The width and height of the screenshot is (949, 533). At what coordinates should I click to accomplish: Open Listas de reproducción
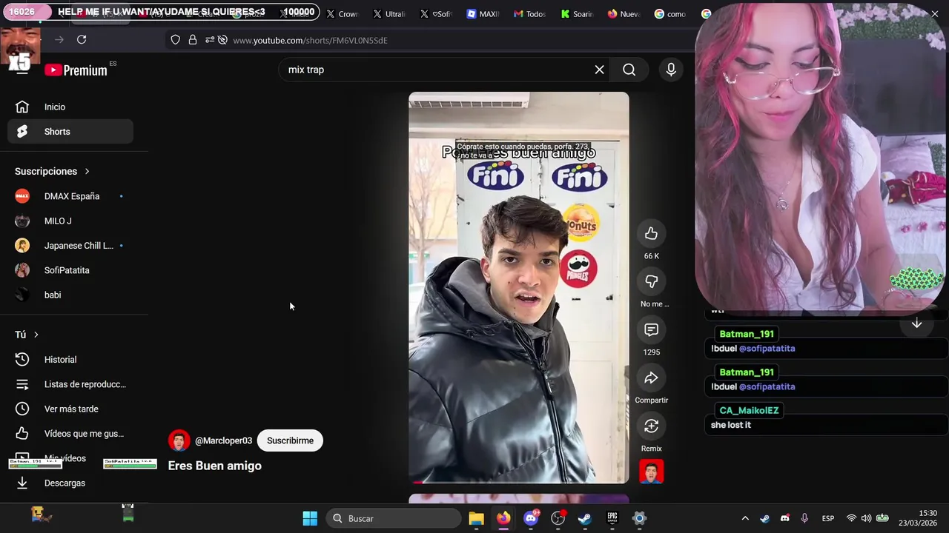(x=70, y=384)
